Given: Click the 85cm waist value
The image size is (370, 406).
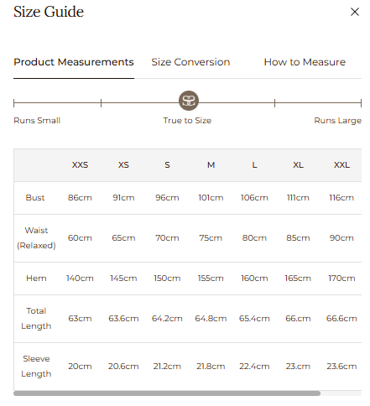Looking at the screenshot, I should click(298, 238).
